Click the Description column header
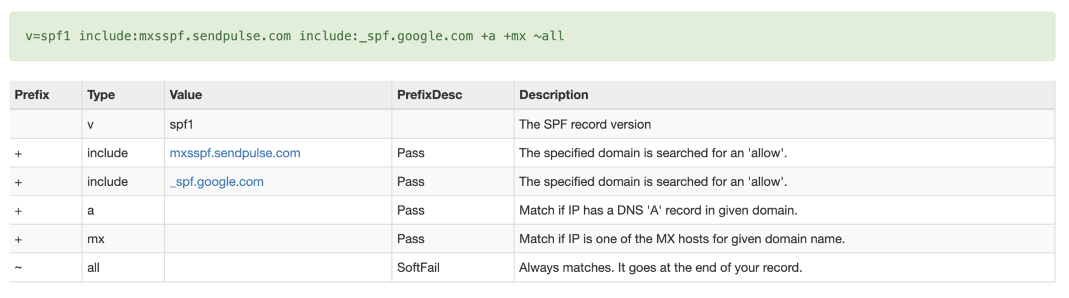 [554, 95]
